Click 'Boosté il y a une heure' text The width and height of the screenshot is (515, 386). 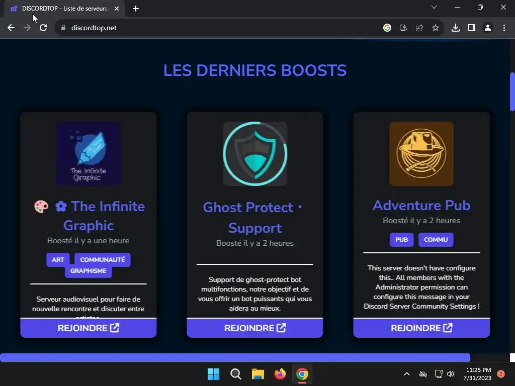[89, 241]
